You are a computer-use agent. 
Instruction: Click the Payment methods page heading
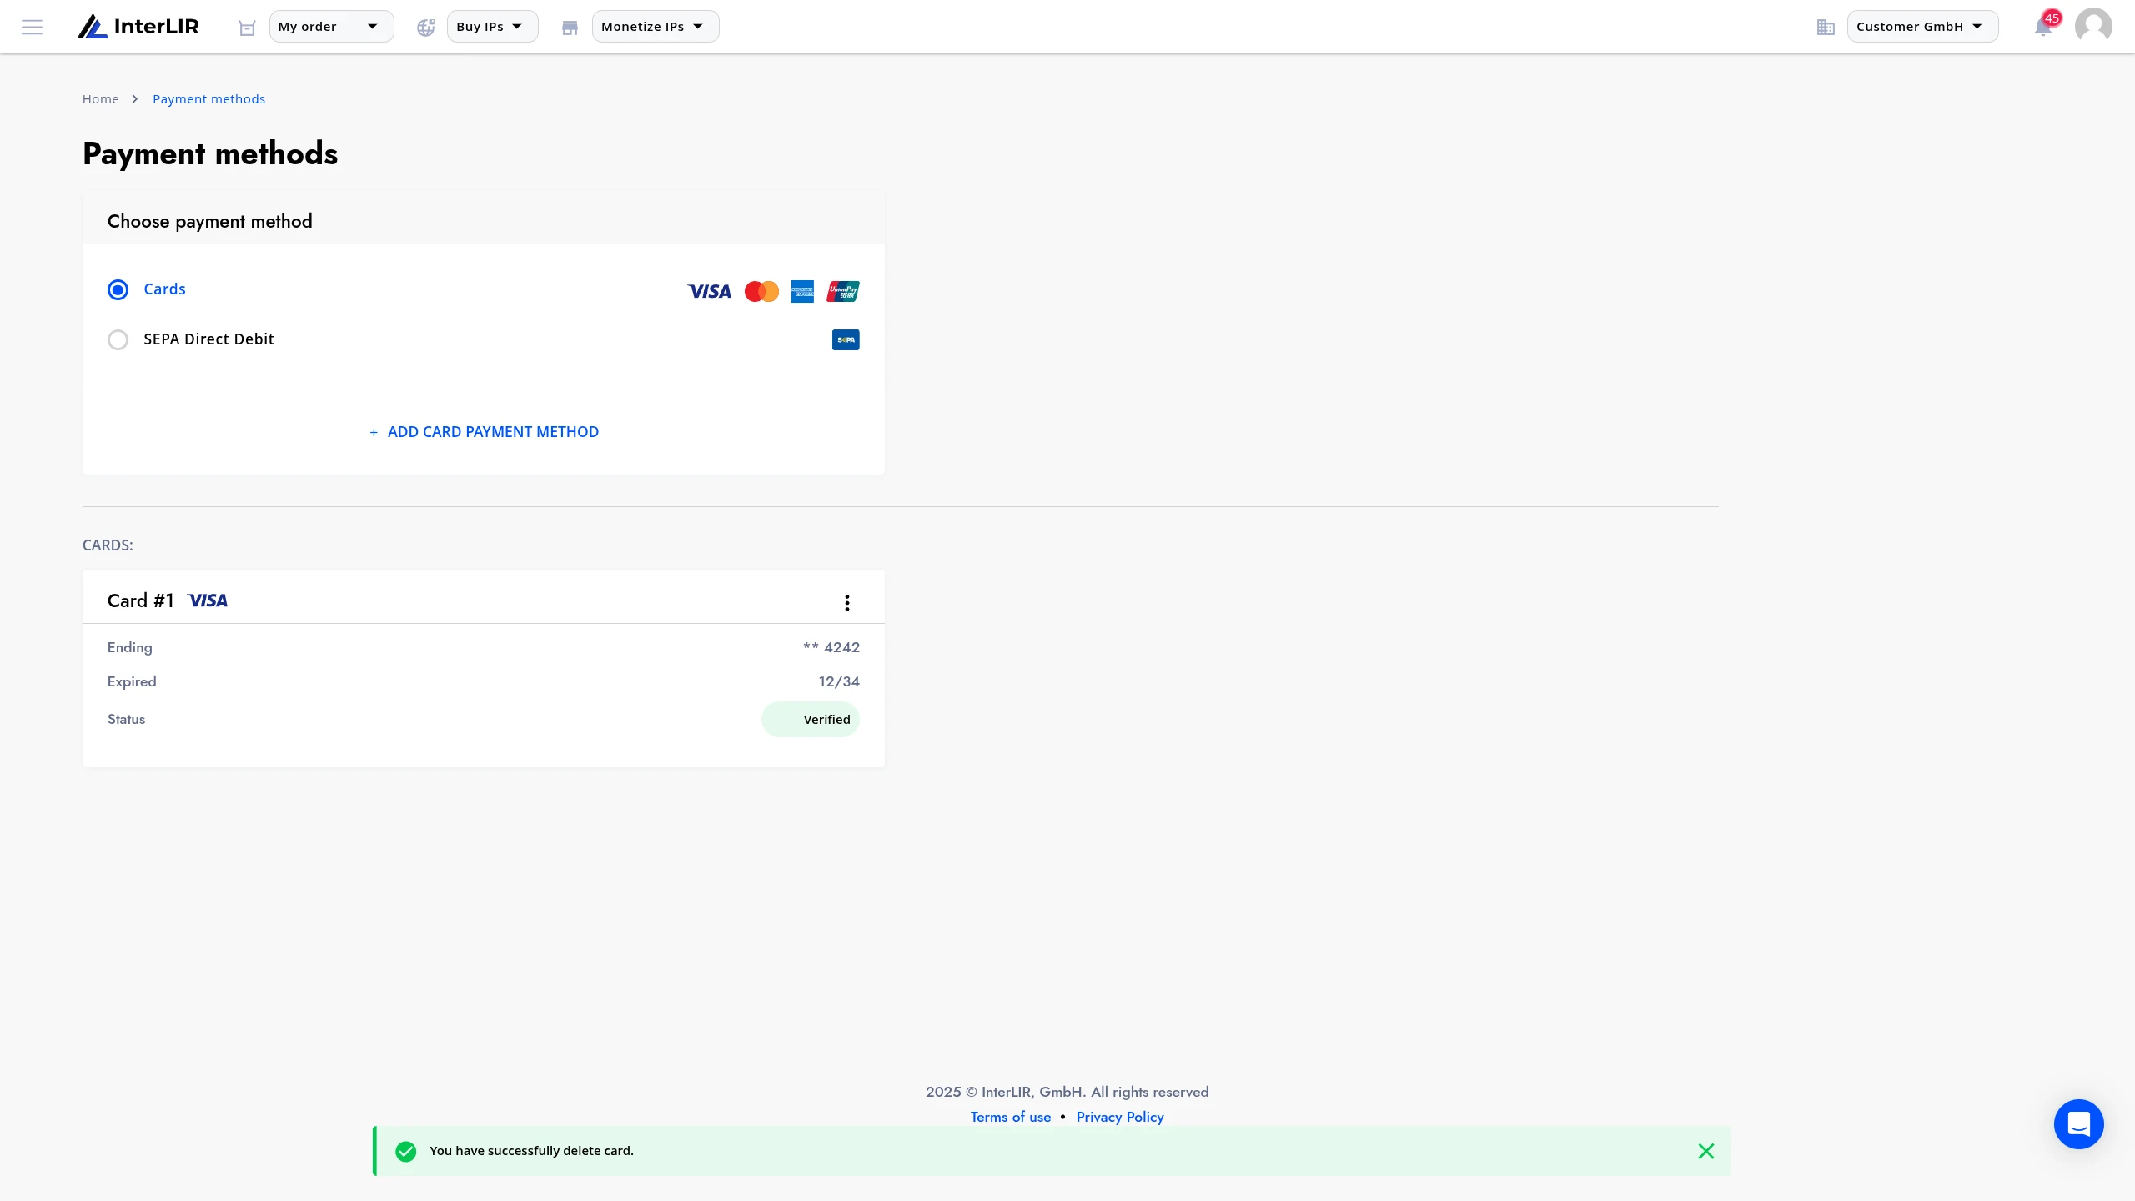tap(210, 153)
